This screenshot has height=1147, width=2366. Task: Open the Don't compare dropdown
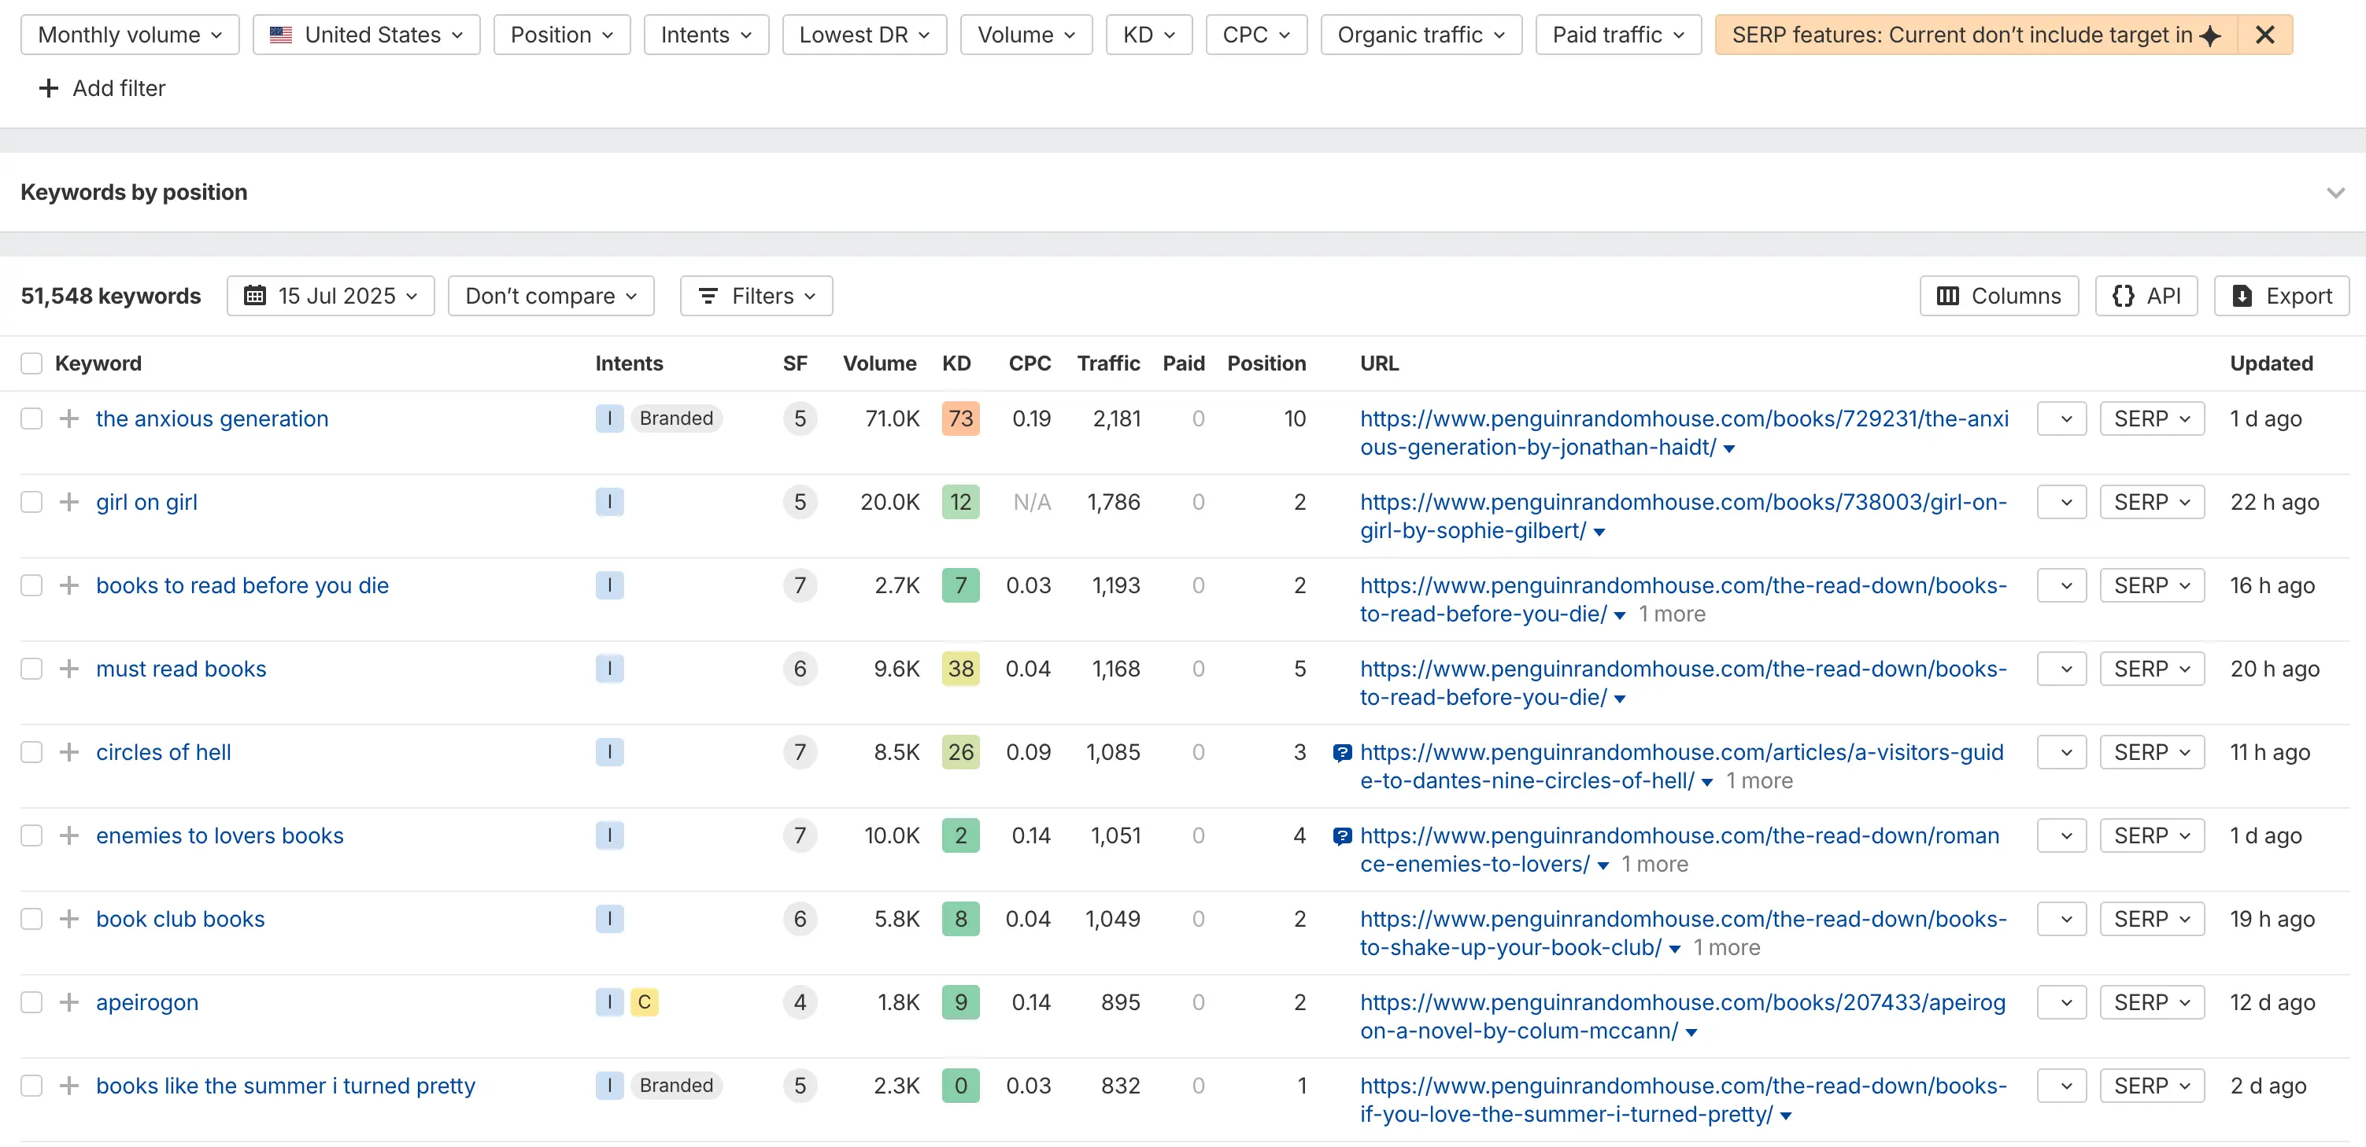(551, 296)
